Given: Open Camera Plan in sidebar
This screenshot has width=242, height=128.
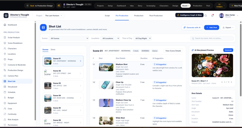Looking at the screenshot, I should [17, 76].
